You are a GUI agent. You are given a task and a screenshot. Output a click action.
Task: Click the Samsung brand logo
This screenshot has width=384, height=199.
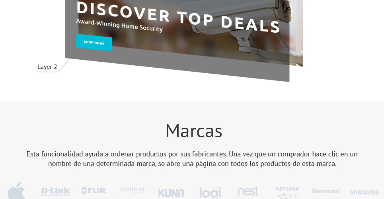[365, 192]
